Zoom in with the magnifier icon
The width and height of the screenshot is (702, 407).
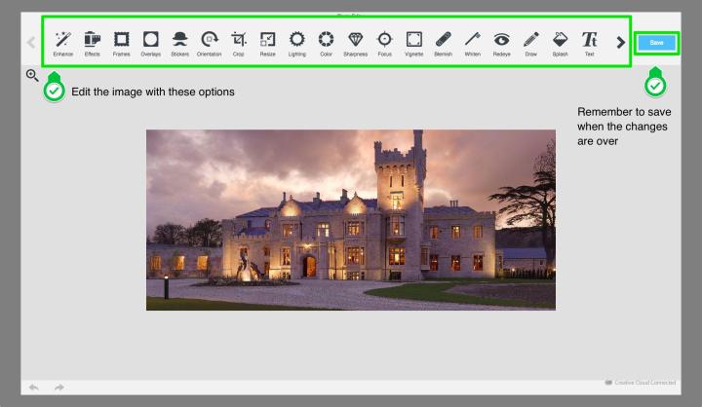tap(32, 75)
